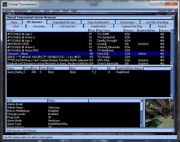This screenshot has width=180, height=142.
Task: Select server #TOCHILE @ Arena PRO
Action: (x=88, y=51)
